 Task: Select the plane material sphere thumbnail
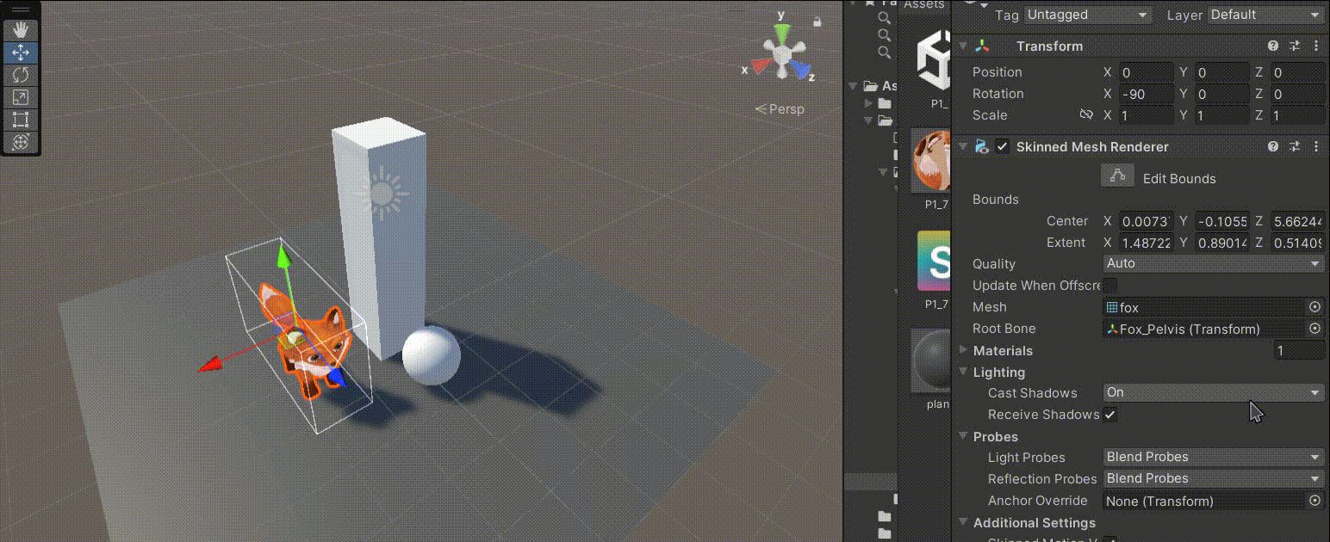(x=930, y=360)
